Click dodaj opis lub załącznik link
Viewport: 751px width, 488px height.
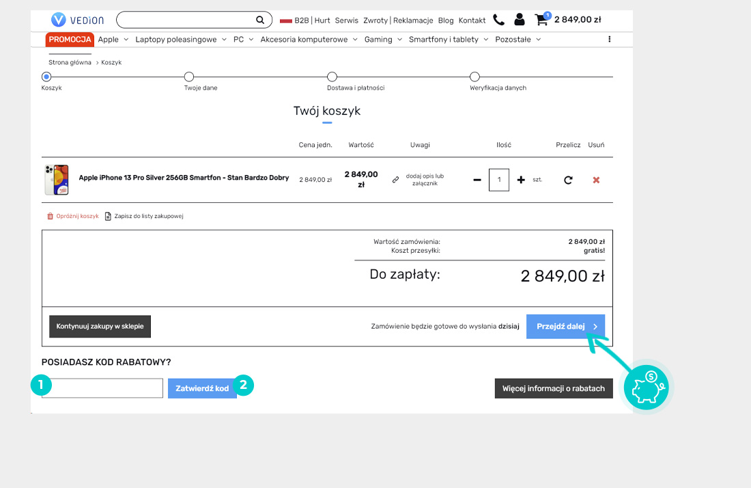point(425,180)
